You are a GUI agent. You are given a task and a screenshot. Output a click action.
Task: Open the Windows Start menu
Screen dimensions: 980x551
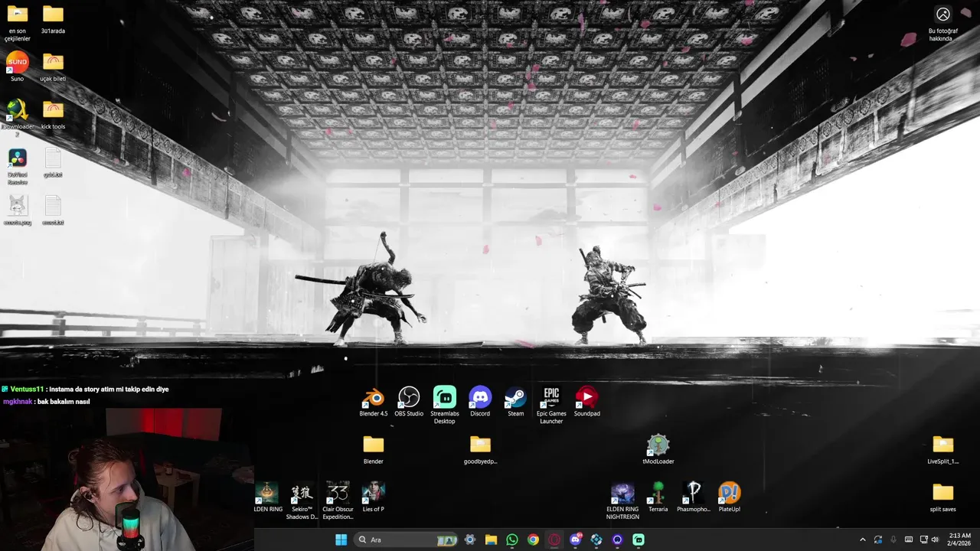(x=341, y=540)
